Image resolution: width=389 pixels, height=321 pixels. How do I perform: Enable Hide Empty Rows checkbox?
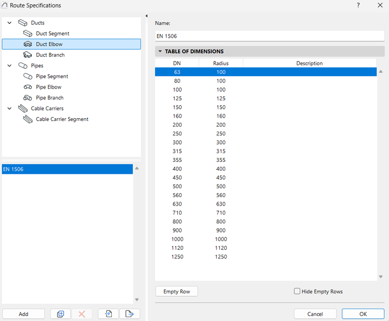pyautogui.click(x=297, y=291)
